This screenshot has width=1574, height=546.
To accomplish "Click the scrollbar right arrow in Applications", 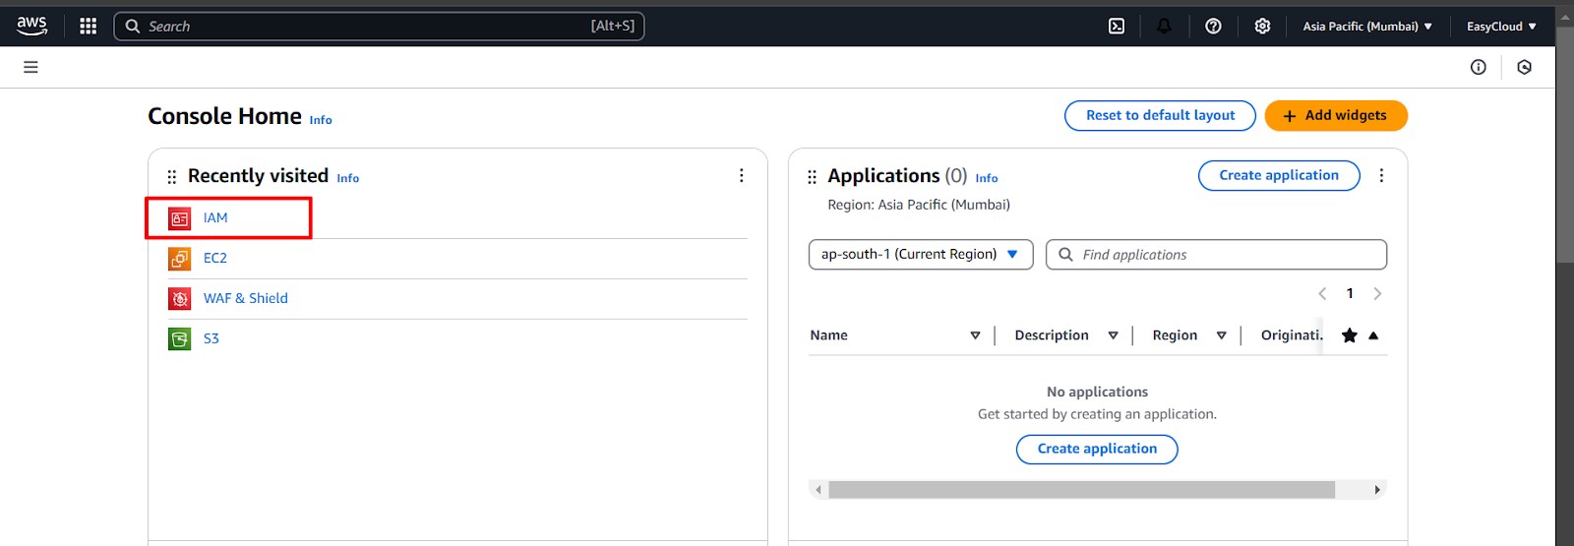I will pyautogui.click(x=1377, y=490).
